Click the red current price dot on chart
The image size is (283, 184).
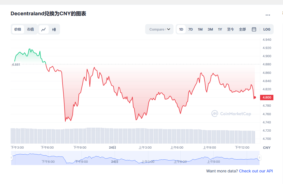pyautogui.click(x=255, y=97)
